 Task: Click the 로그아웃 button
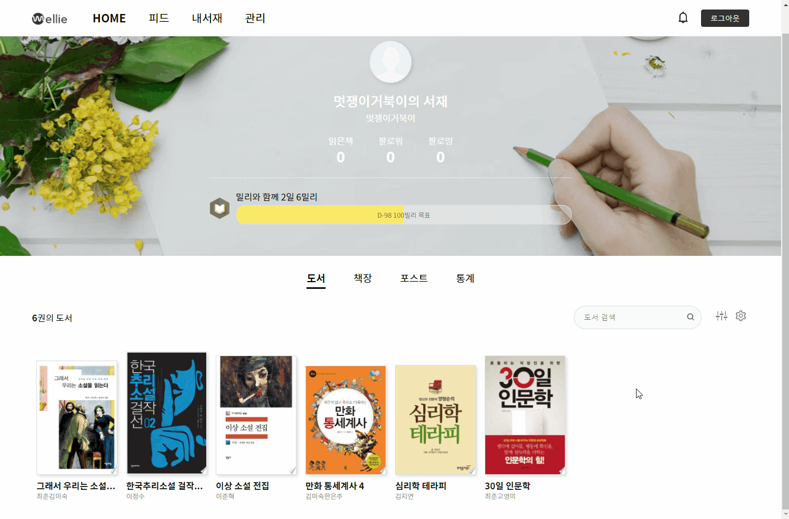(725, 18)
